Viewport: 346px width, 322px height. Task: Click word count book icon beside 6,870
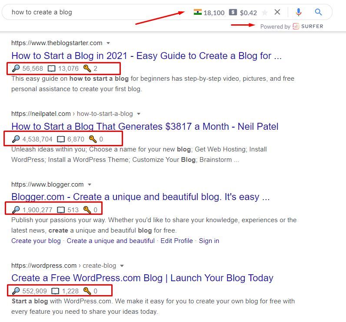61,139
